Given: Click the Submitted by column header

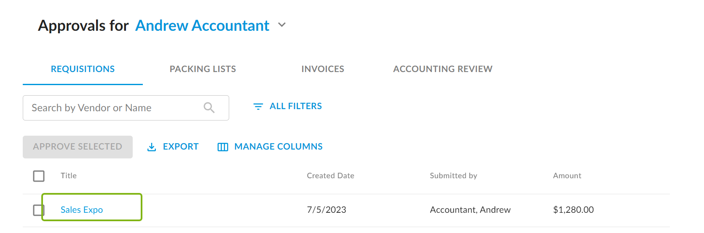Looking at the screenshot, I should 453,176.
